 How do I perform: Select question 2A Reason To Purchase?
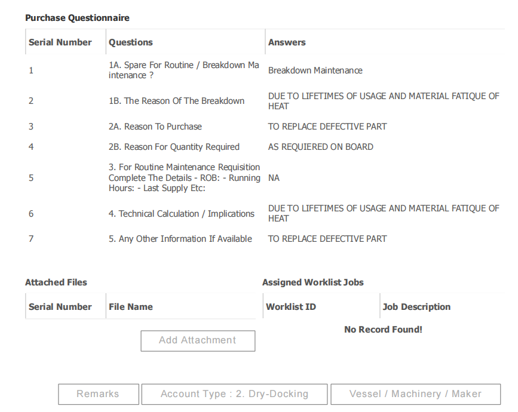point(155,127)
